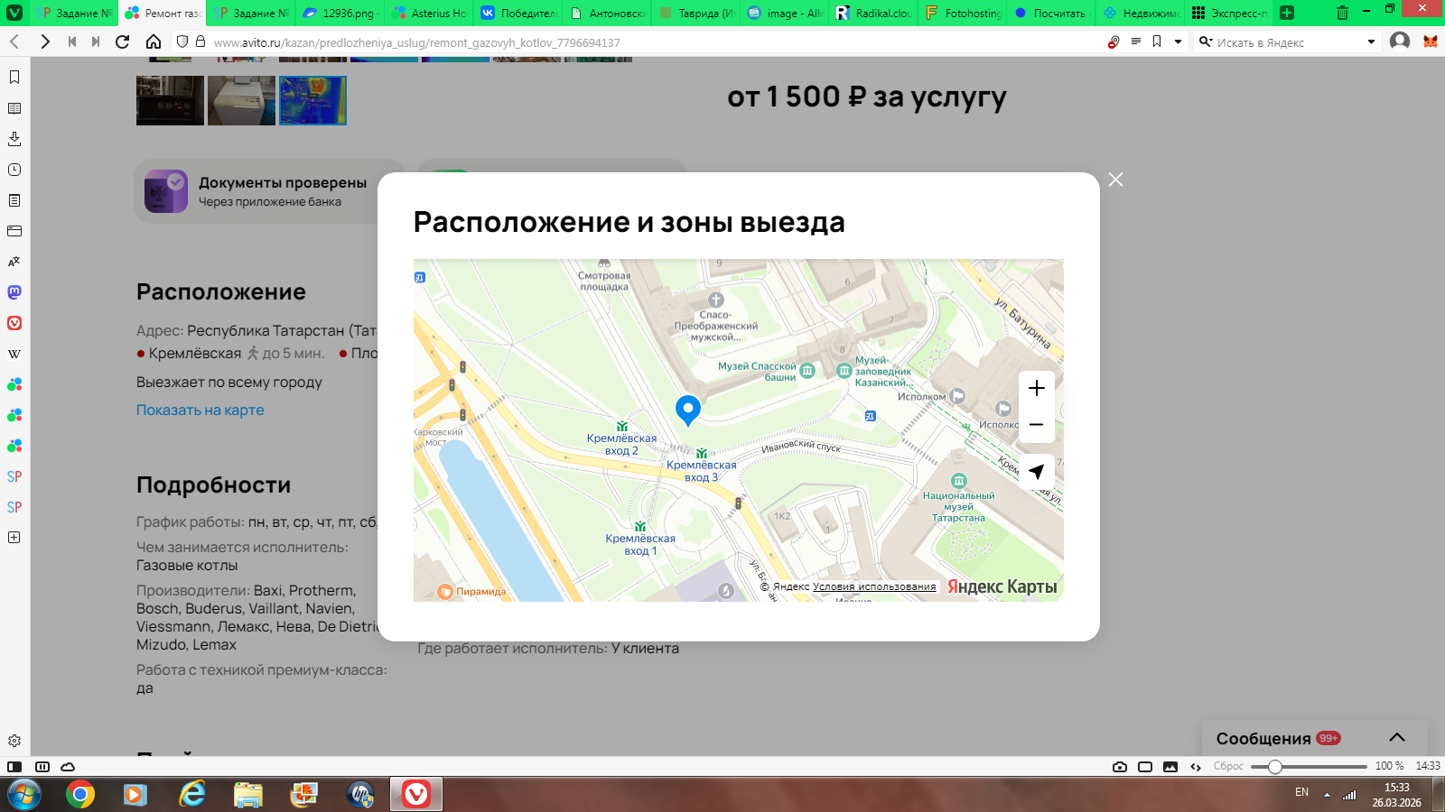This screenshot has height=812, width=1445.
Task: Open the reader view icon in address bar
Action: (x=1136, y=42)
